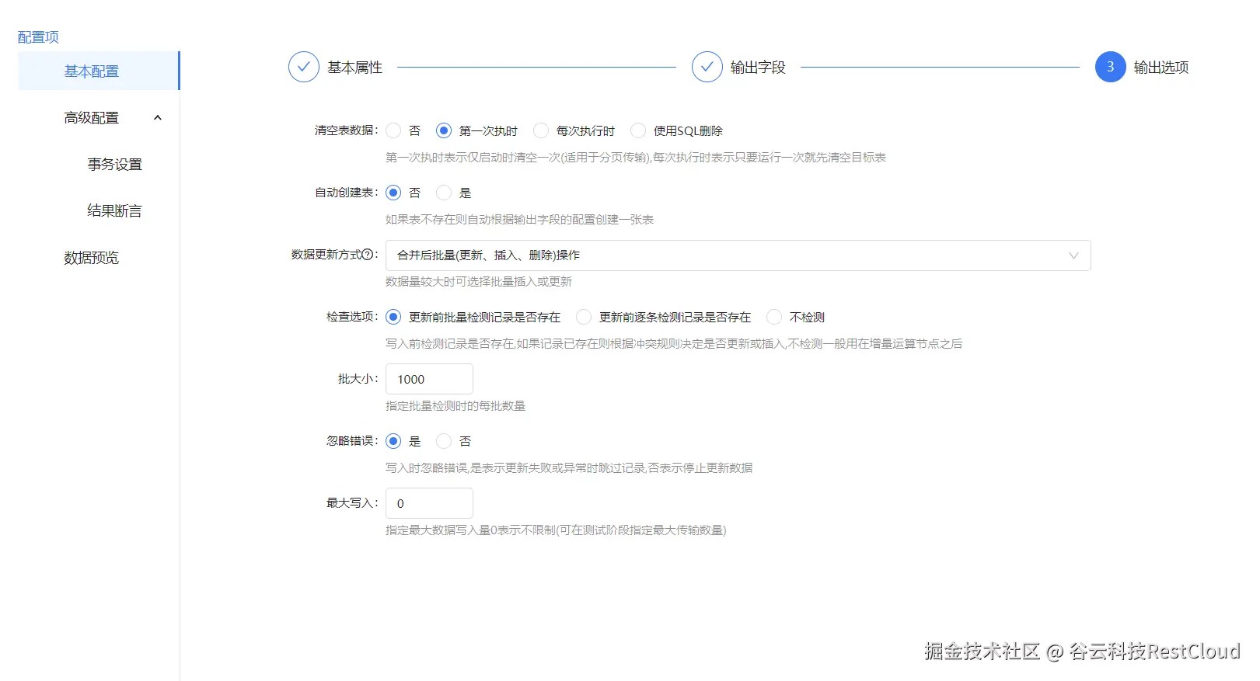This screenshot has height=681, width=1260.
Task: Select 每次执行时 for 清空表数据
Action: [541, 130]
